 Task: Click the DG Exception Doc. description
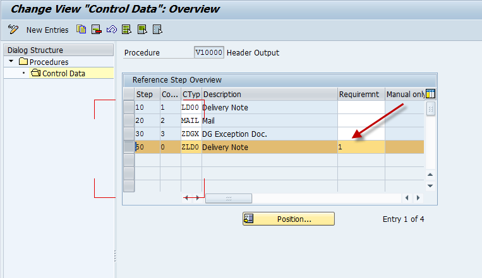tap(234, 134)
